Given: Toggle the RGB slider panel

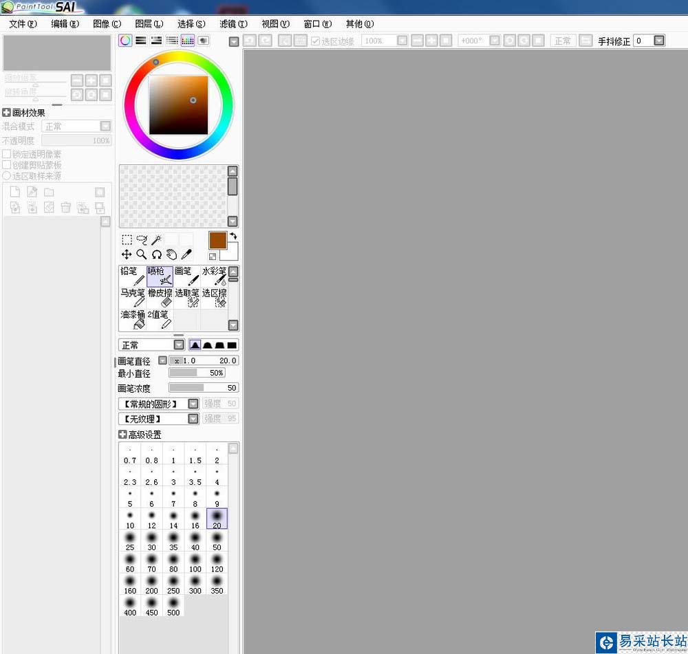Looking at the screenshot, I should (141, 41).
